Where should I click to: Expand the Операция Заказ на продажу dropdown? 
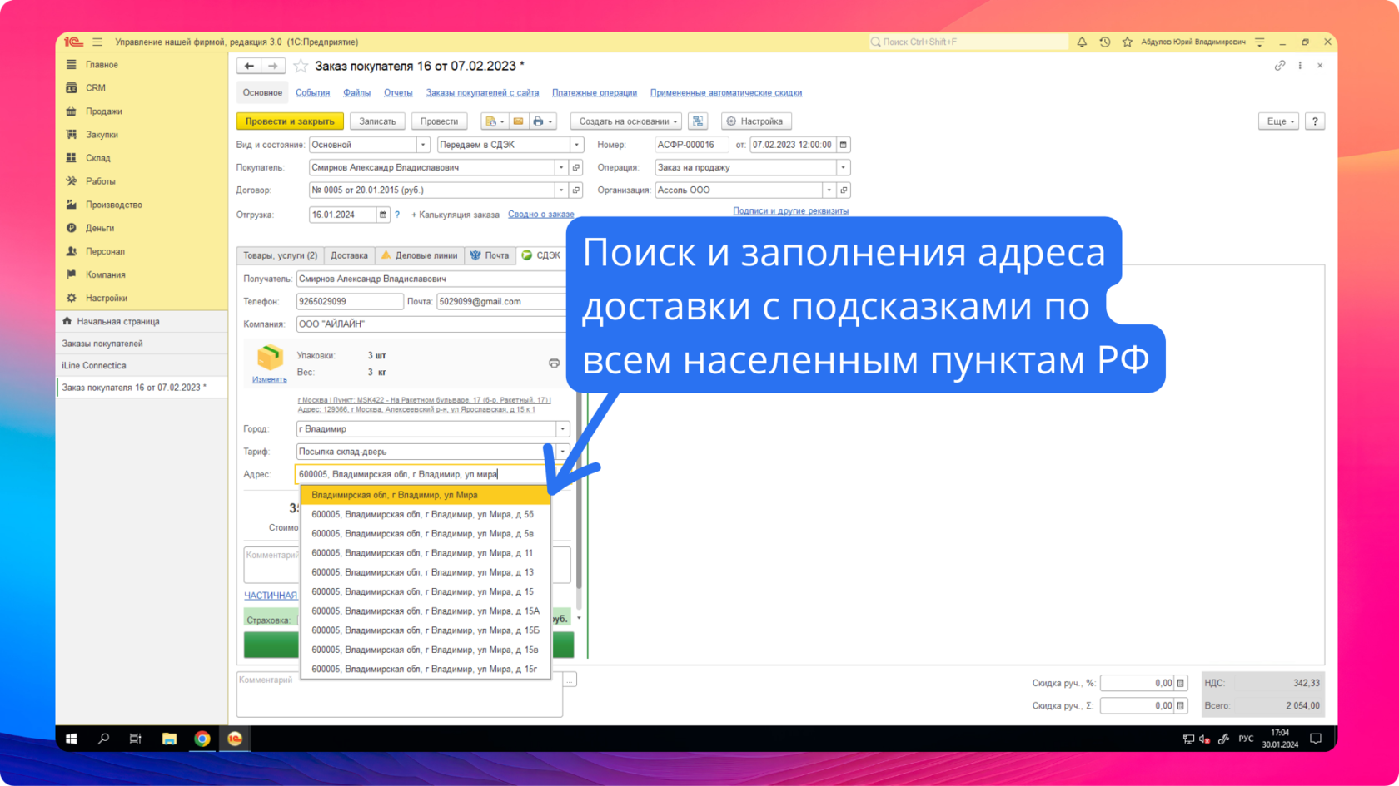(x=844, y=167)
